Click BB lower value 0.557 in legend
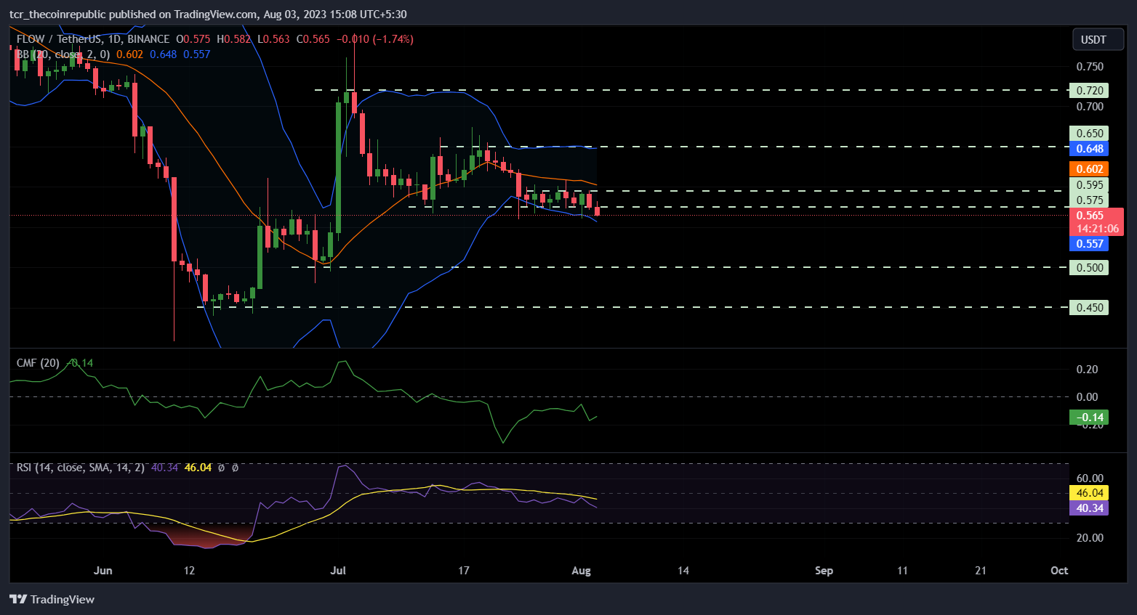The image size is (1137, 615). 197,54
